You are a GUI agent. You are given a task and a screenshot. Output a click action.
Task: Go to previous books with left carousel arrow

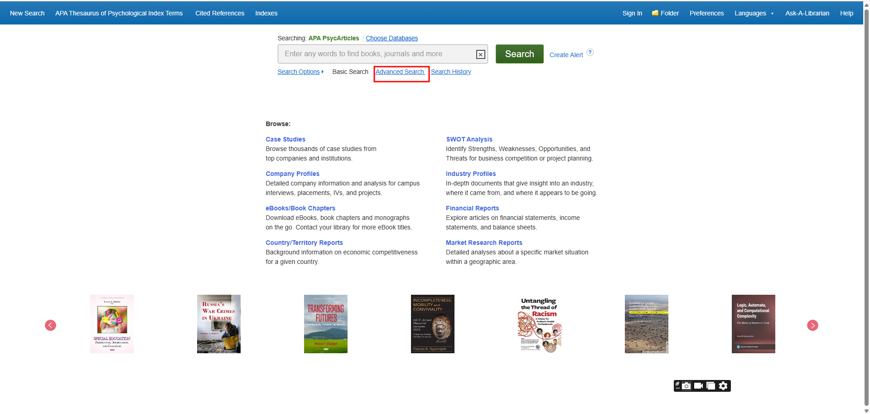pos(51,325)
